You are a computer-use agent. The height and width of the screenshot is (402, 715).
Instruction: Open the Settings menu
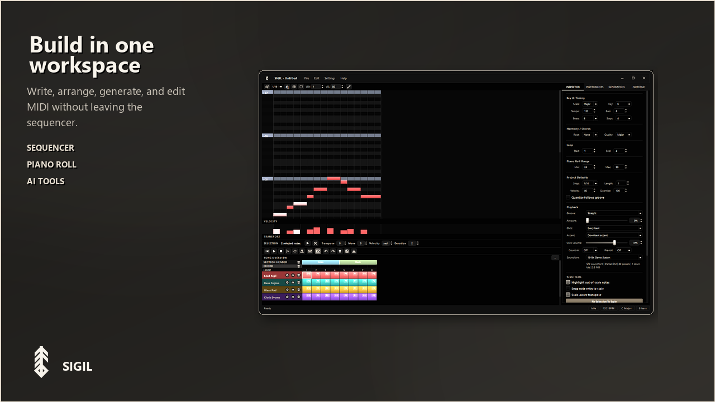click(x=330, y=78)
